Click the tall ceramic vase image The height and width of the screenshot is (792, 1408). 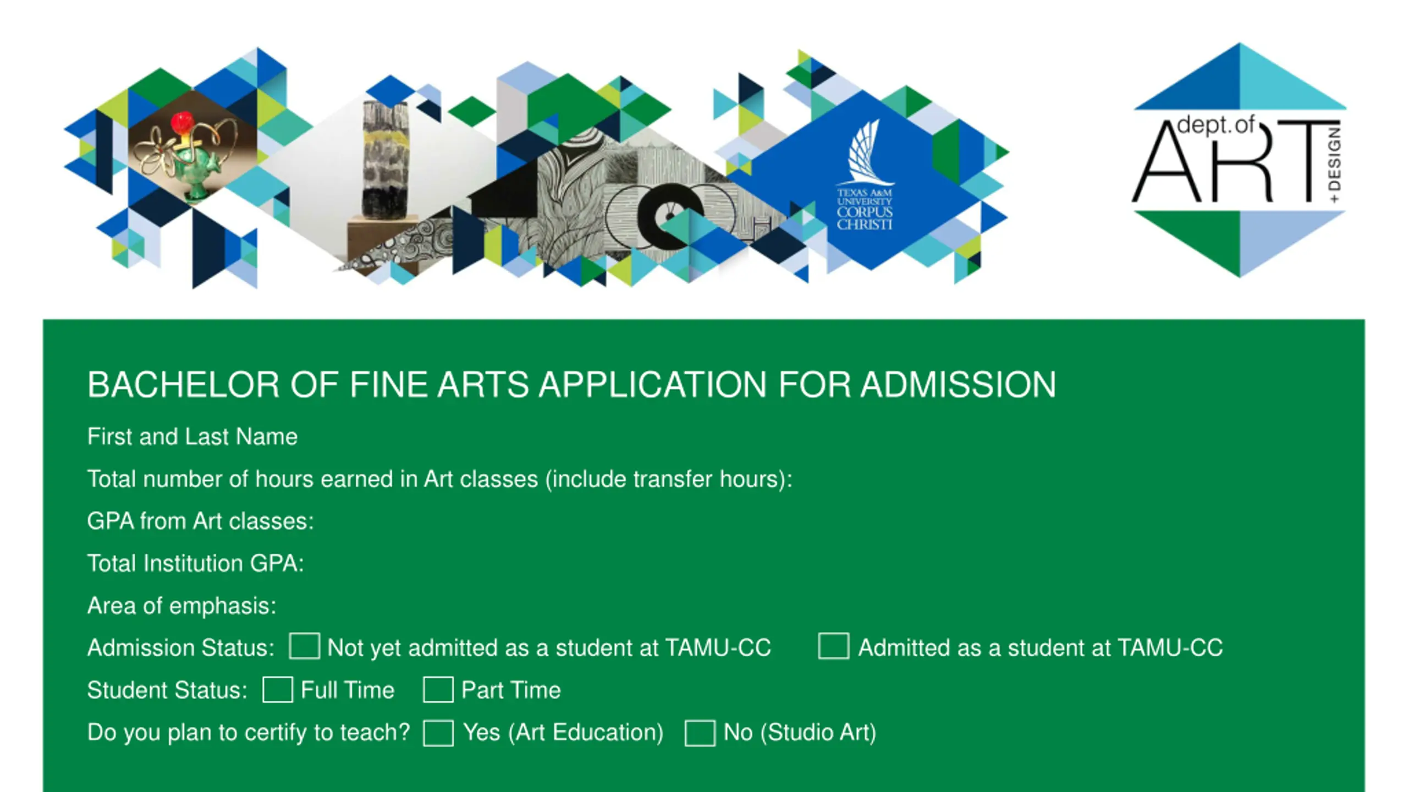385,159
